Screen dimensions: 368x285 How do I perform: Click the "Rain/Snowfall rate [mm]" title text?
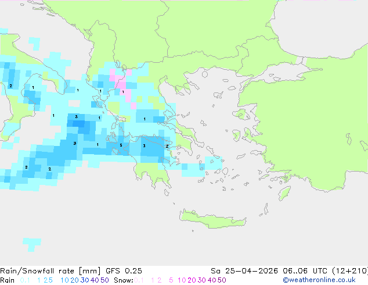[50, 271]
